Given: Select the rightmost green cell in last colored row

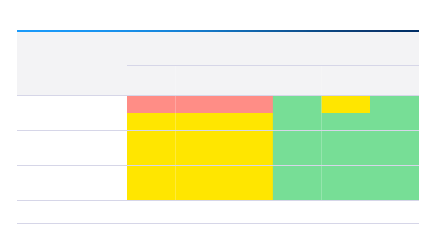Looking at the screenshot, I should point(394,192).
